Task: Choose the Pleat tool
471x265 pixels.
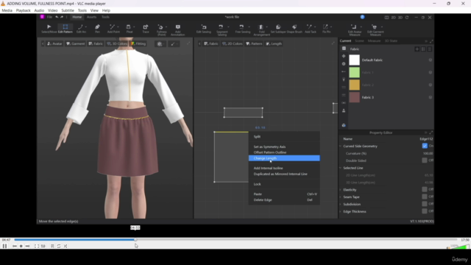Action: 130,29
